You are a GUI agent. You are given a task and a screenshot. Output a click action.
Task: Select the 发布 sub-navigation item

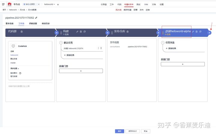tap(142, 10)
